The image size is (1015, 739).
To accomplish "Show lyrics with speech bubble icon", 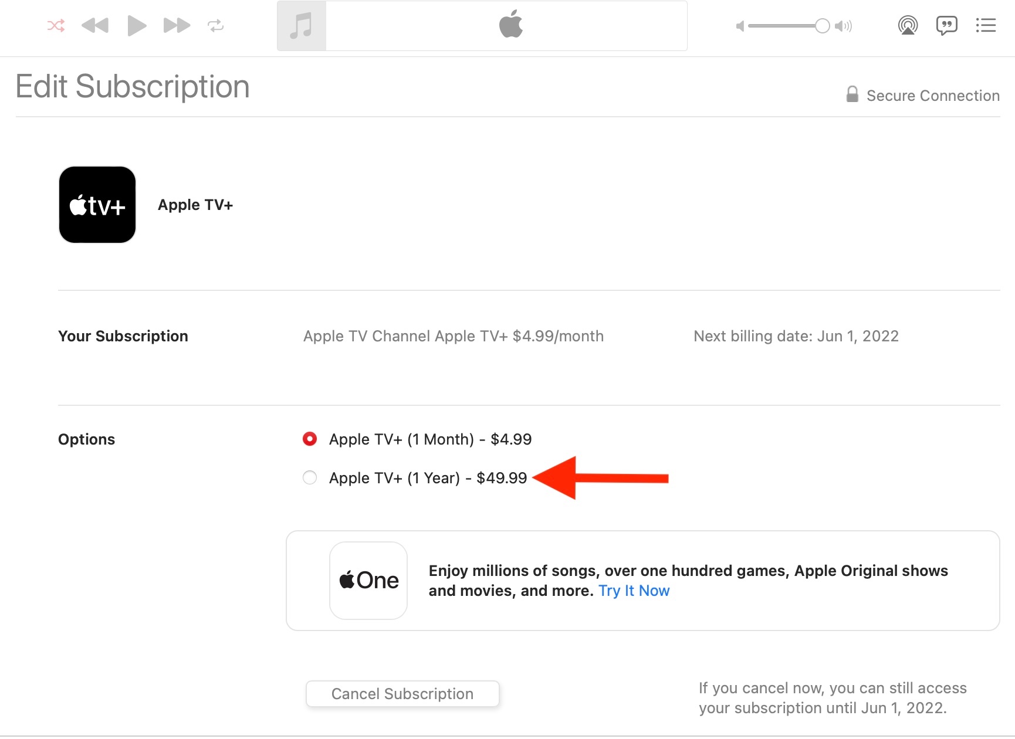I will 946,25.
